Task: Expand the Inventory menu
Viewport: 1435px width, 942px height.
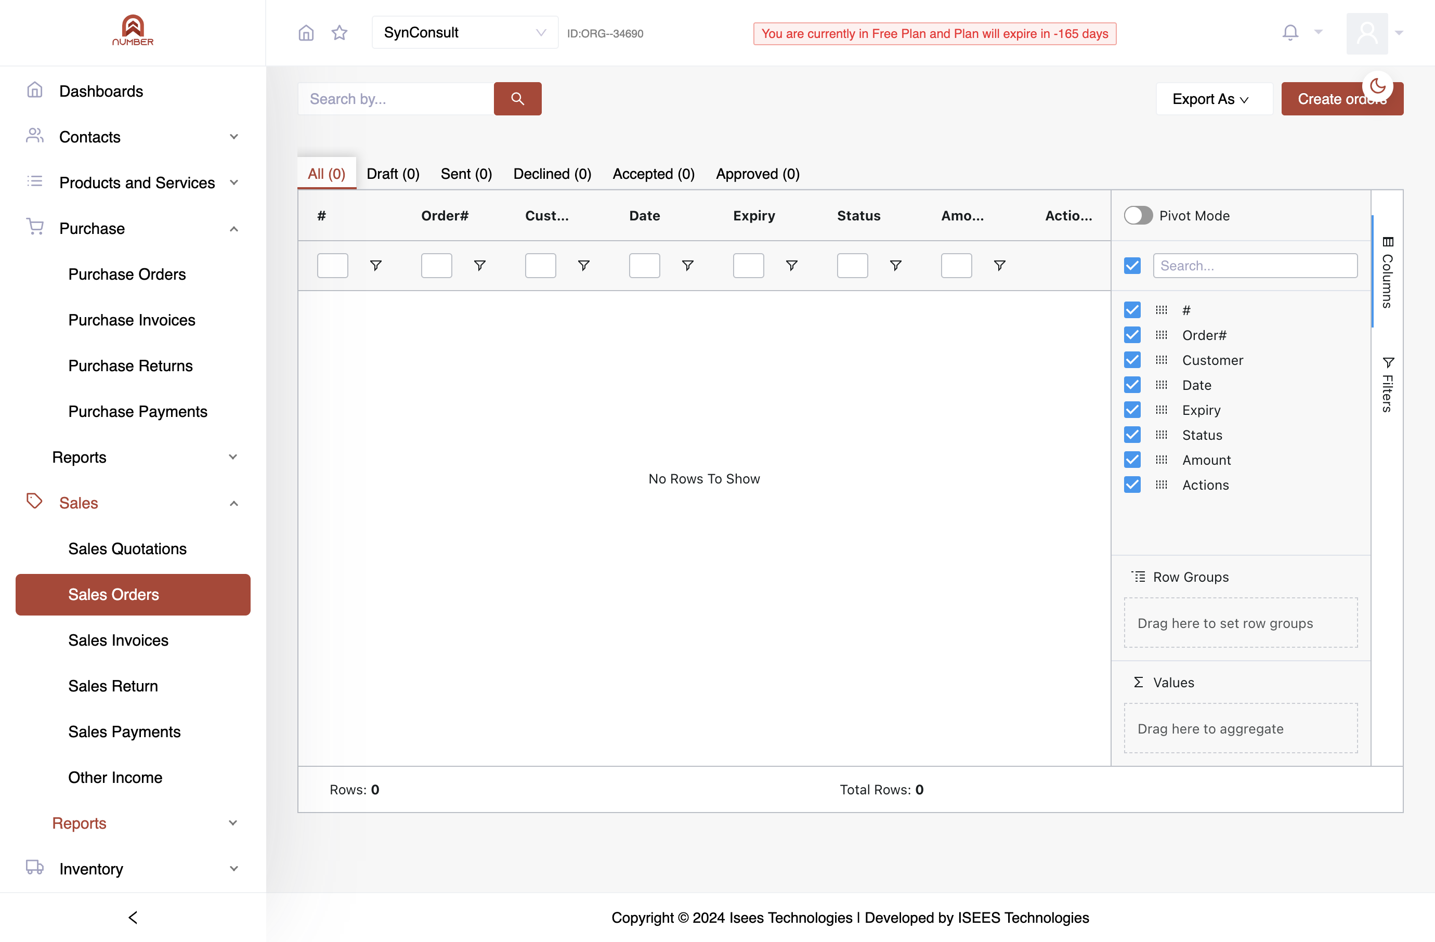Action: 133,869
